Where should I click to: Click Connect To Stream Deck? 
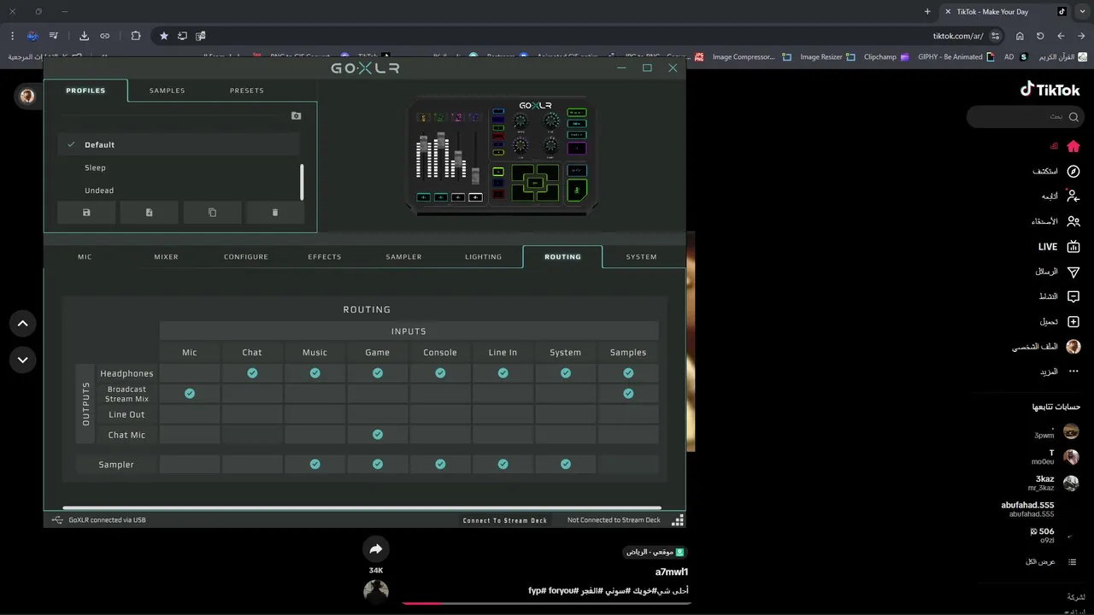click(505, 520)
